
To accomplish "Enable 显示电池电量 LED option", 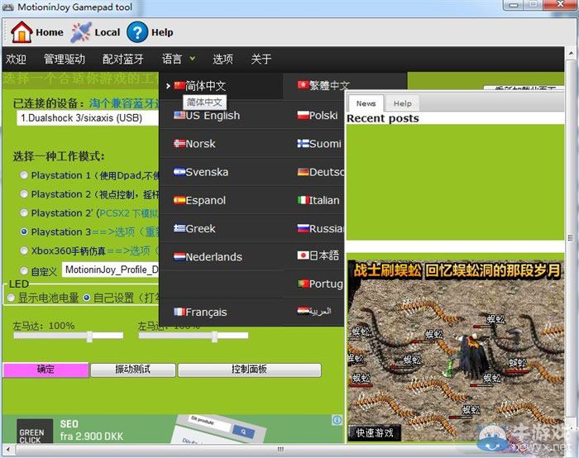I will tap(11, 298).
